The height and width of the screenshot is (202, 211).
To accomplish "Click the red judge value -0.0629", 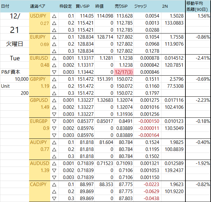I will [x=152, y=191].
